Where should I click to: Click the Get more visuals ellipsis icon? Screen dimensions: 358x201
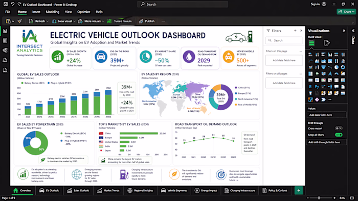pyautogui.click(x=330, y=99)
